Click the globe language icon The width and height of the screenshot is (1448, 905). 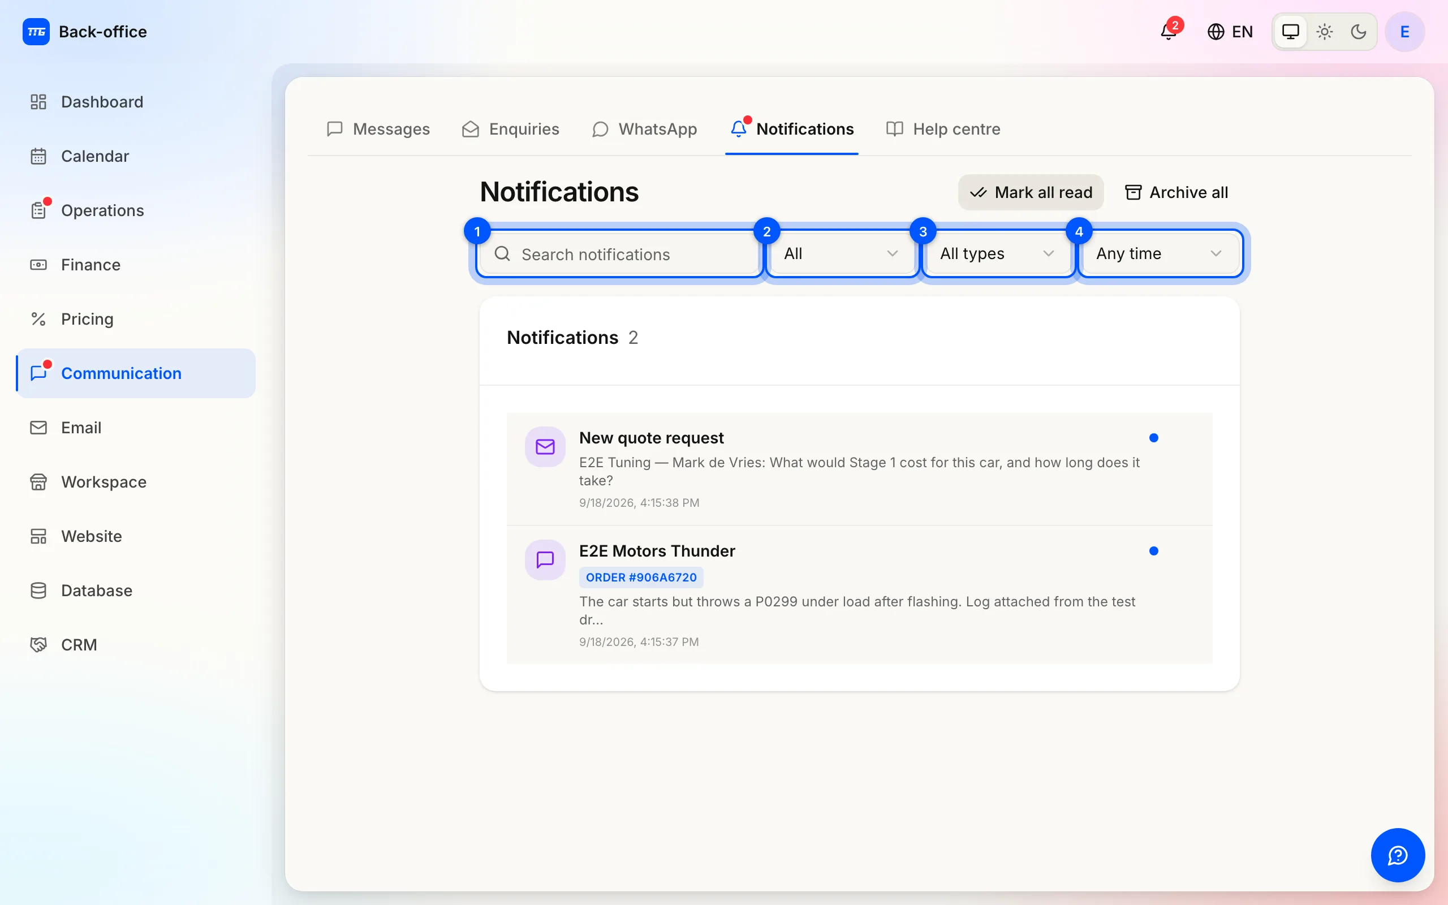pyautogui.click(x=1215, y=32)
